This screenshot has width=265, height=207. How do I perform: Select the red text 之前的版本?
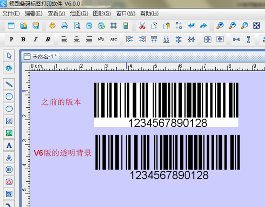[61, 102]
